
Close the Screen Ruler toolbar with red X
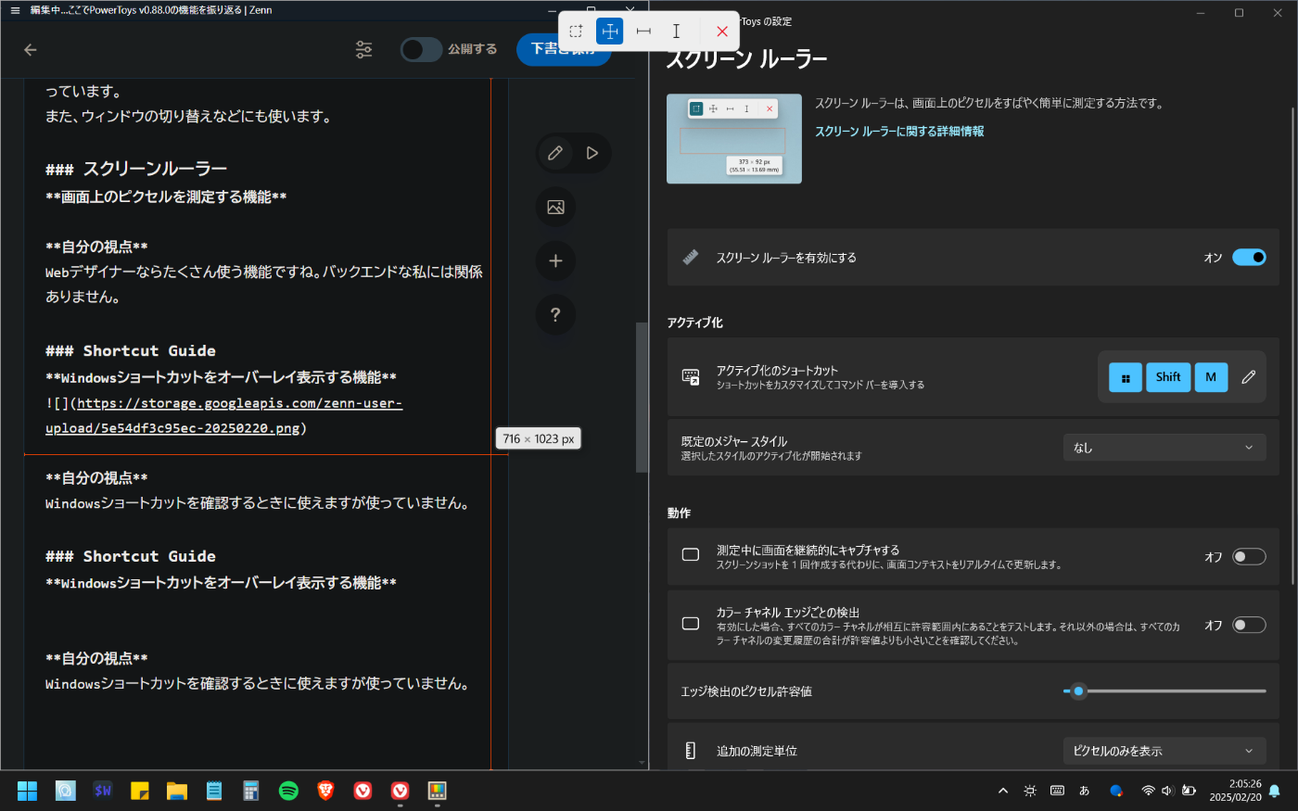click(x=722, y=31)
